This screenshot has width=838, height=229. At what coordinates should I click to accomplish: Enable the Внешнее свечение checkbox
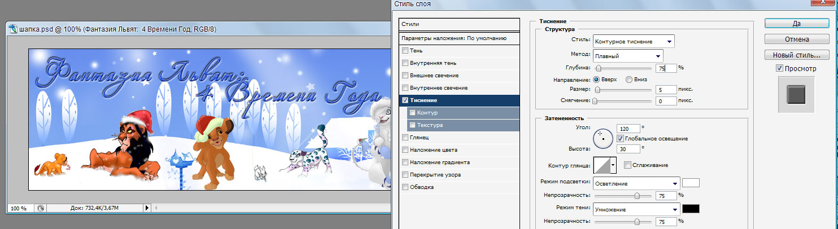coord(405,76)
